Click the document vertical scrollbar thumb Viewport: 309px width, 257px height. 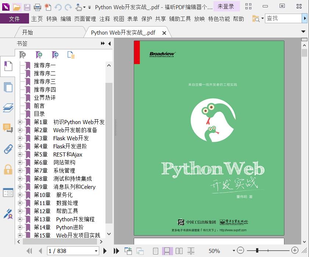304,53
